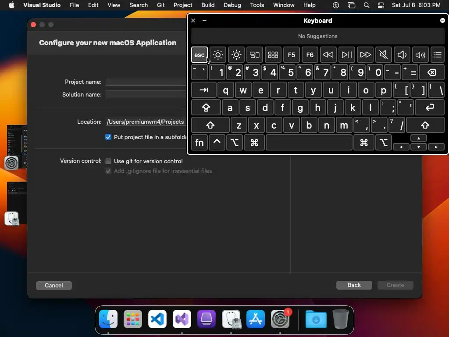Viewport: 449px width, 337px height.
Task: Open Launchpad from the Dock
Action: [x=133, y=319]
